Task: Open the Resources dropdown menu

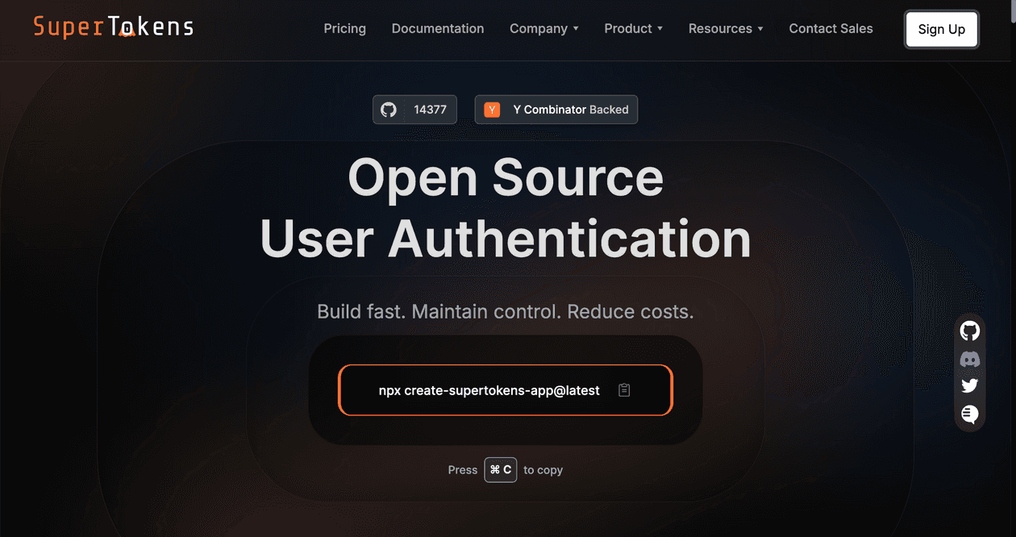Action: [725, 29]
